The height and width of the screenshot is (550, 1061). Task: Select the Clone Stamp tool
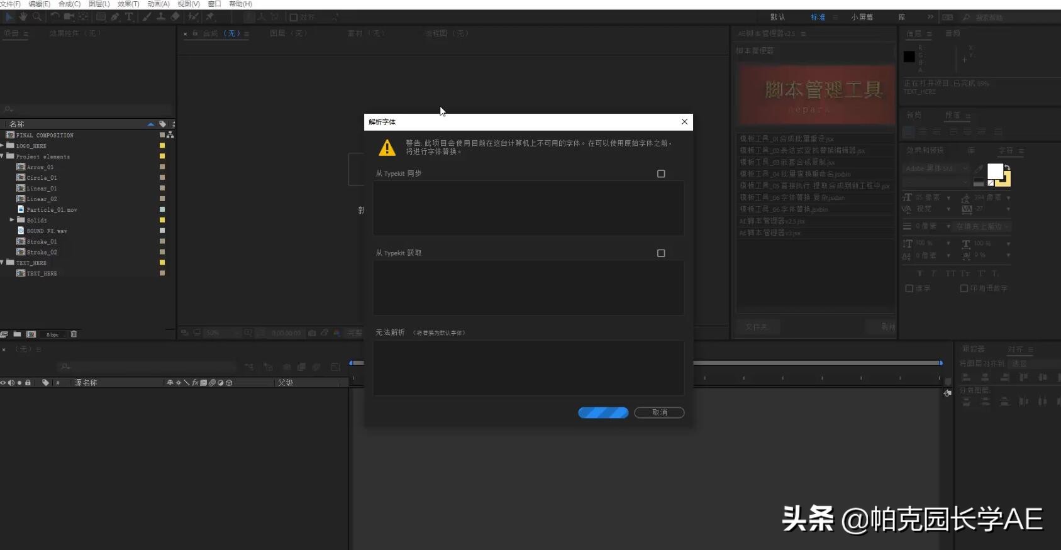pyautogui.click(x=161, y=17)
